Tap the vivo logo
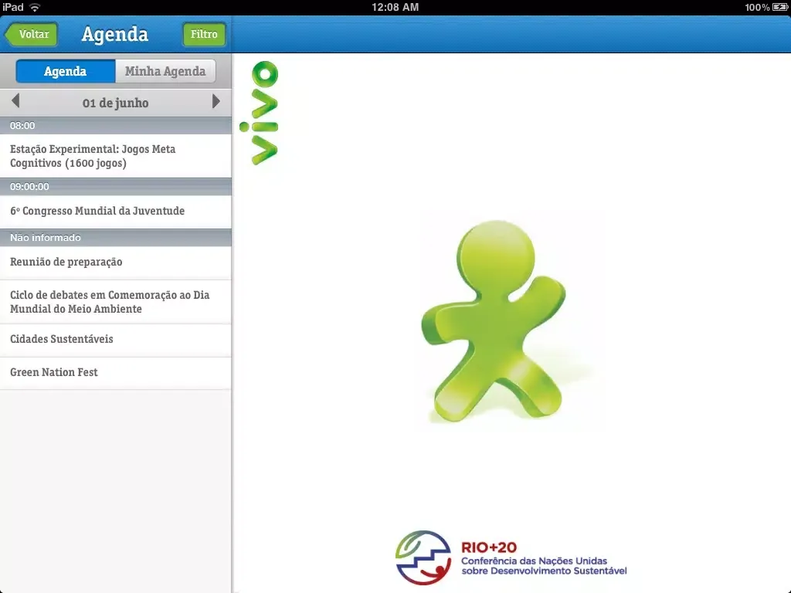Image resolution: width=791 pixels, height=593 pixels. click(259, 113)
